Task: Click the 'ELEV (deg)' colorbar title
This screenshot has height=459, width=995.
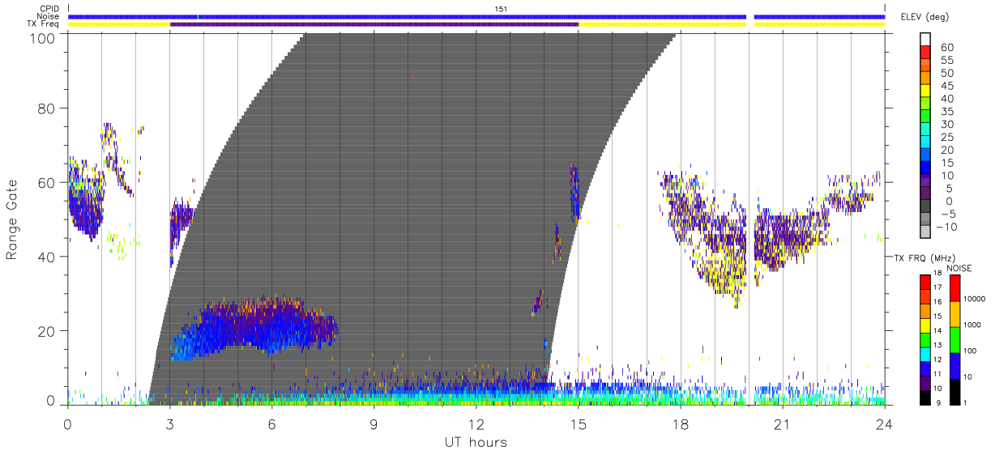Action: click(924, 17)
